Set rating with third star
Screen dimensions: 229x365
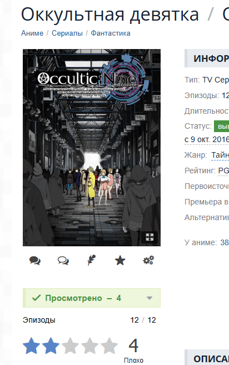[x=70, y=345]
